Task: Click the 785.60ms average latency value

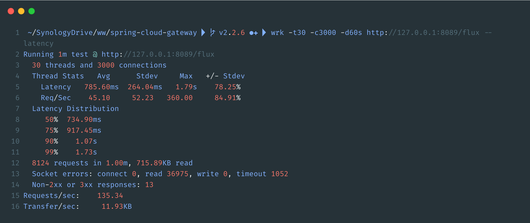Action: point(101,87)
